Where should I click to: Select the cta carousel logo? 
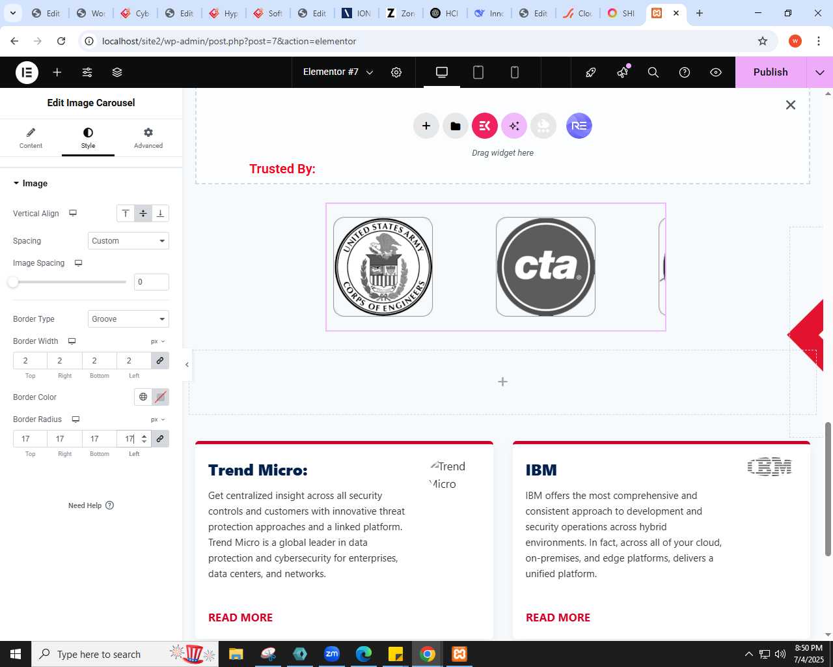click(x=545, y=267)
